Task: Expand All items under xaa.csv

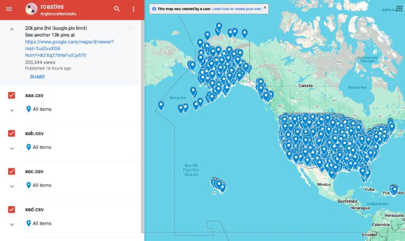Action: point(12,110)
